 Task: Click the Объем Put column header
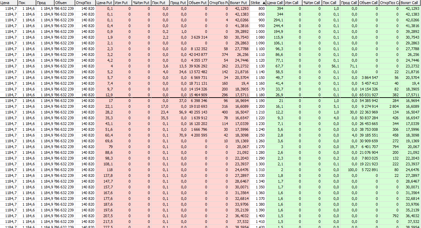coord(198,3)
